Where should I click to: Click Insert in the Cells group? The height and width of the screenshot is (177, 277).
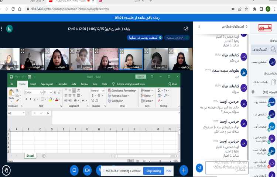146,90
